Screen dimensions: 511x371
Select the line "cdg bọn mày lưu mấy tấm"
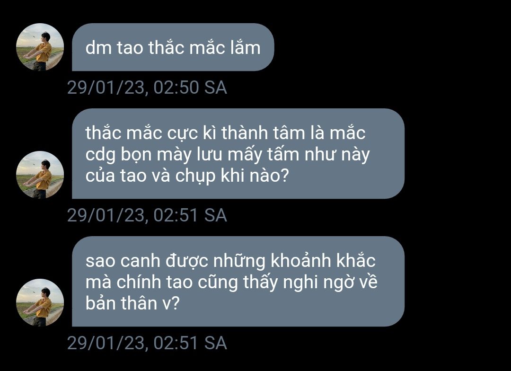[228, 155]
